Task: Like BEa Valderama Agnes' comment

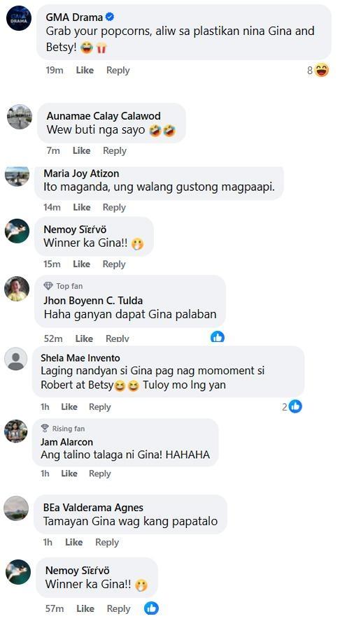Action: pos(73,542)
